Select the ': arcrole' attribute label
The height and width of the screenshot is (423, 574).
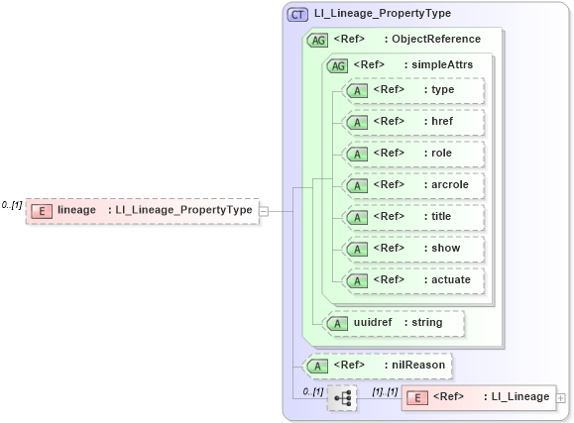(x=446, y=184)
